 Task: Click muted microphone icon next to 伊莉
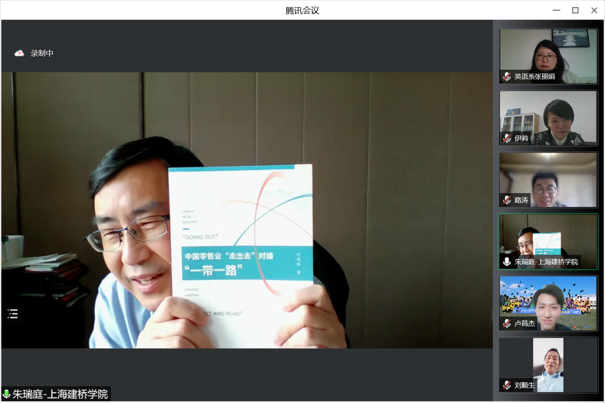(507, 138)
